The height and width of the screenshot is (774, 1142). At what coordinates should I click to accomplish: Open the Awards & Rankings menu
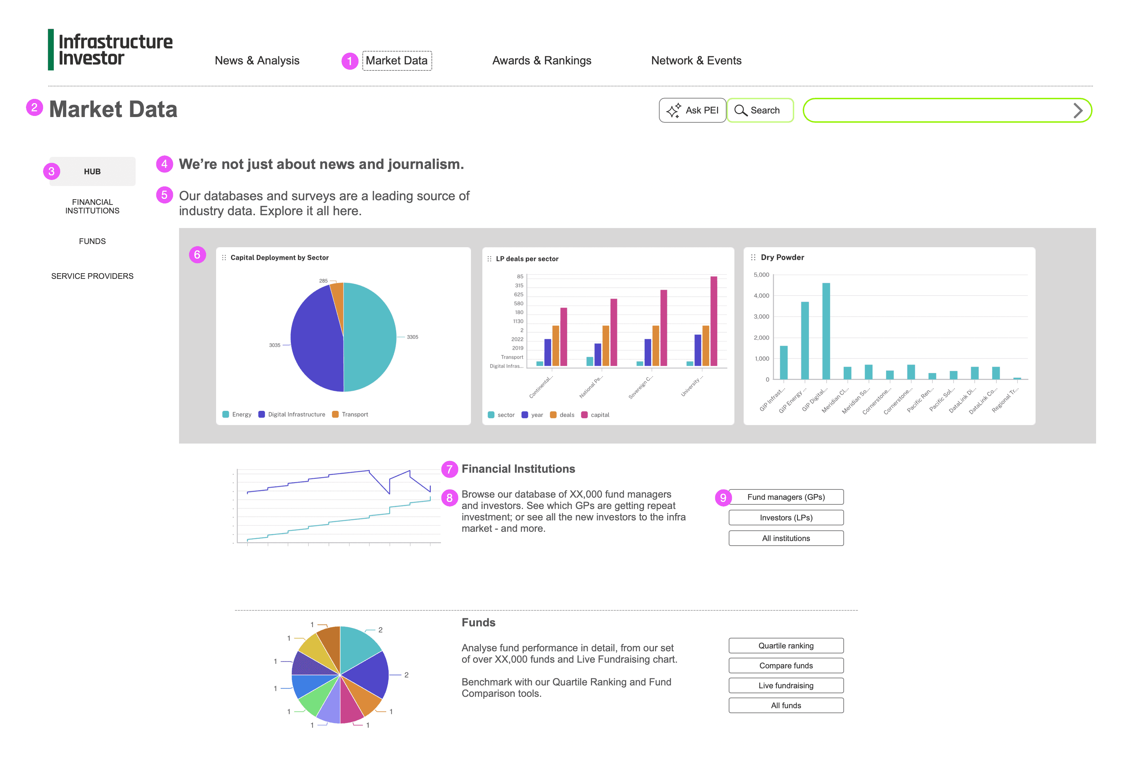click(541, 60)
